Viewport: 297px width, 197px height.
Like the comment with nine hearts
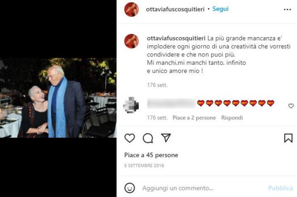pyautogui.click(x=291, y=106)
